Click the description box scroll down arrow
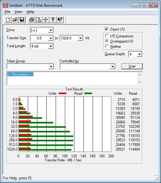Image resolution: width=161 pixels, height=183 pixels. point(140,82)
